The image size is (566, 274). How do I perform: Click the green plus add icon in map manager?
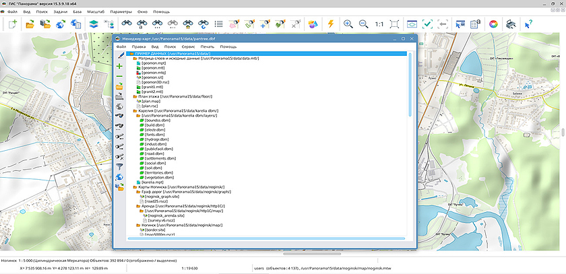pos(119,66)
